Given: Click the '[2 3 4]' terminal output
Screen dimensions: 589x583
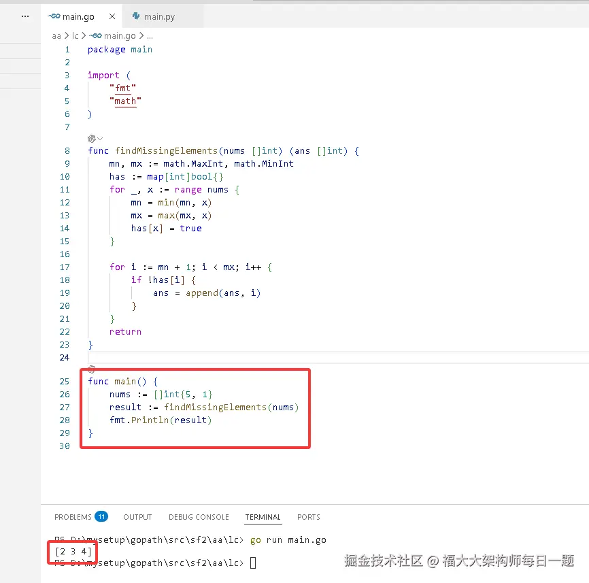Looking at the screenshot, I should 73,552.
